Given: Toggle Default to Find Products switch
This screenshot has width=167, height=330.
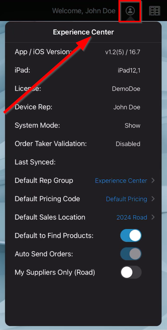Looking at the screenshot, I should 131,236.
